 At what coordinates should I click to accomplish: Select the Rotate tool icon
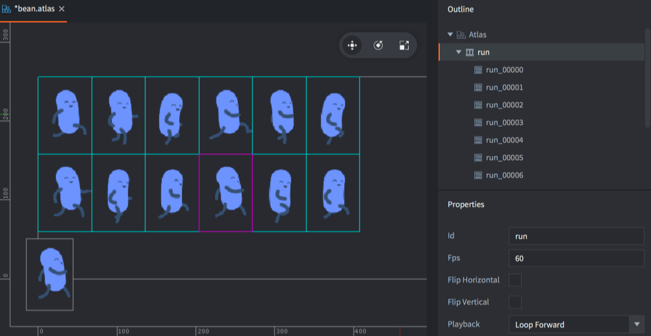pyautogui.click(x=378, y=45)
